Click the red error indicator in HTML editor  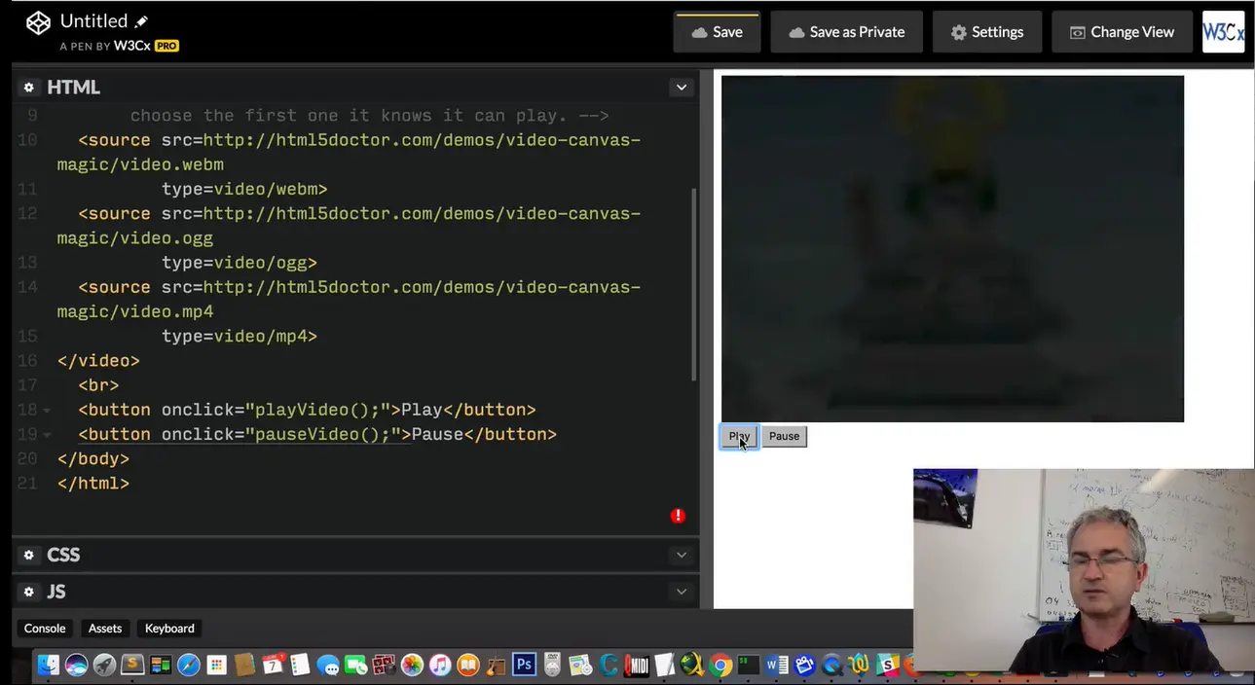pyautogui.click(x=678, y=516)
